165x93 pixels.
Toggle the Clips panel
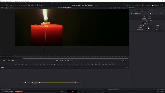click(x=31, y=5)
